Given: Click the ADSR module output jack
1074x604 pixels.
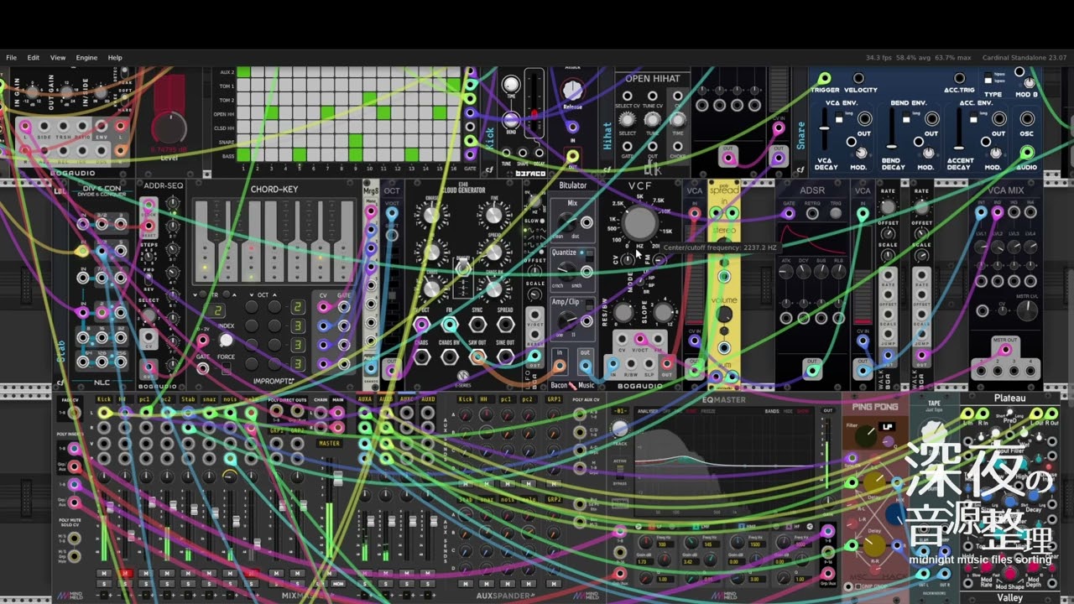Looking at the screenshot, I should (811, 371).
